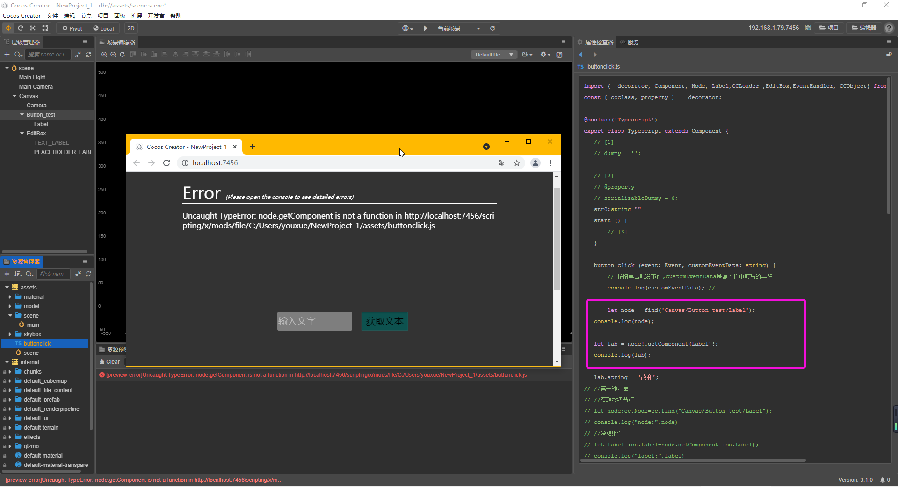Image resolution: width=898 pixels, height=487 pixels.
Task: Select the rotate transform tool
Action: pos(21,28)
